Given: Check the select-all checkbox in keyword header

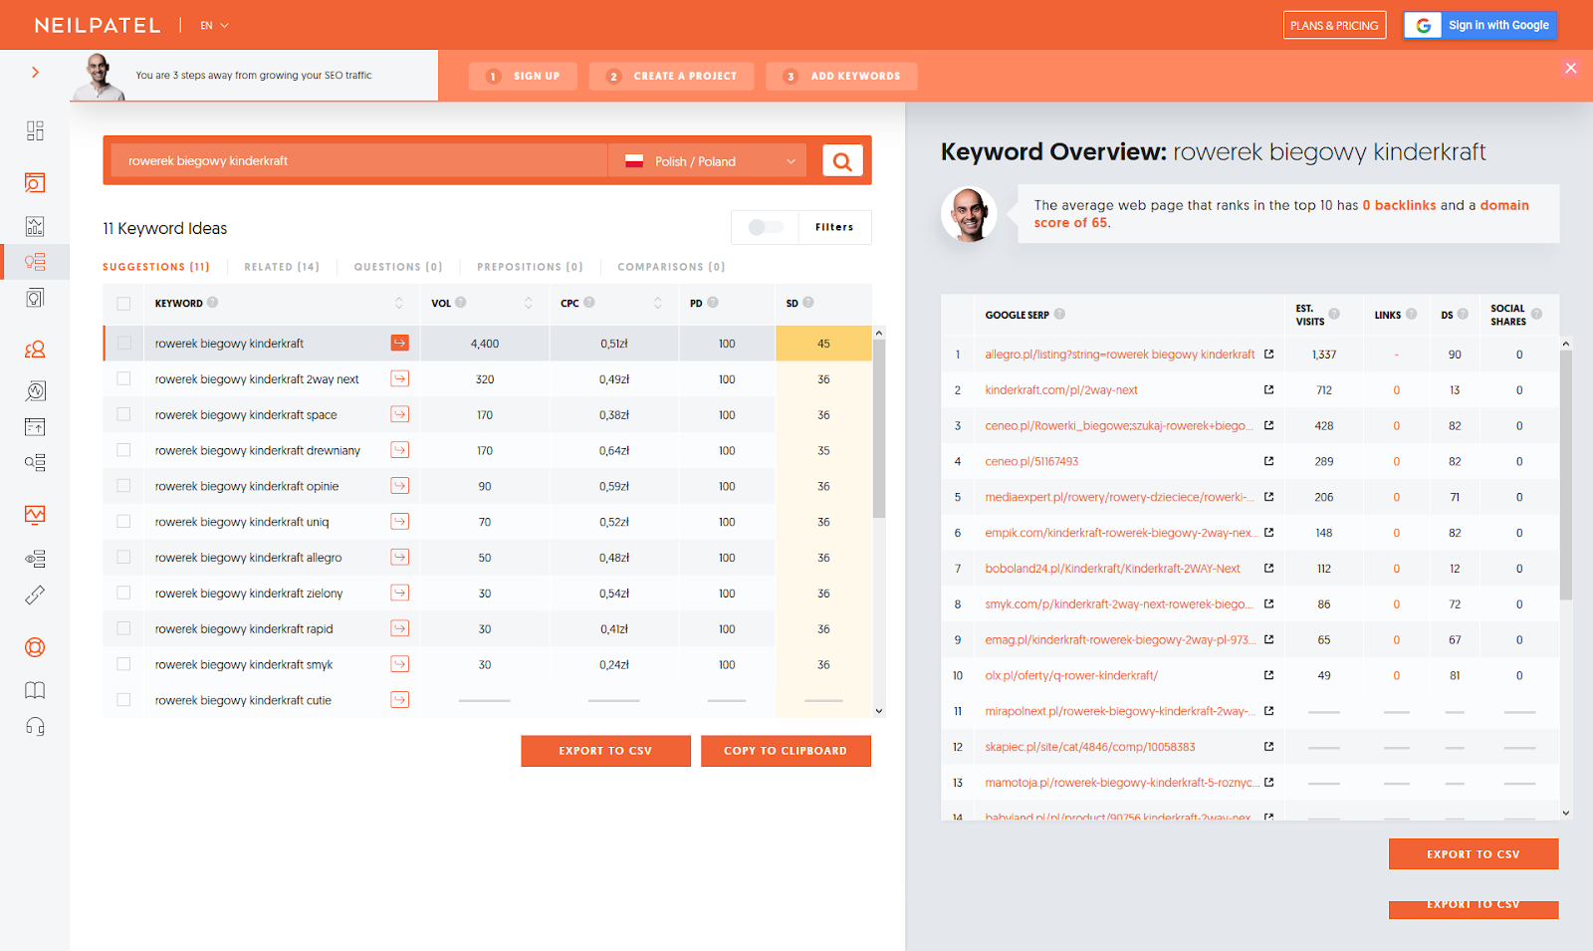Looking at the screenshot, I should pos(123,304).
